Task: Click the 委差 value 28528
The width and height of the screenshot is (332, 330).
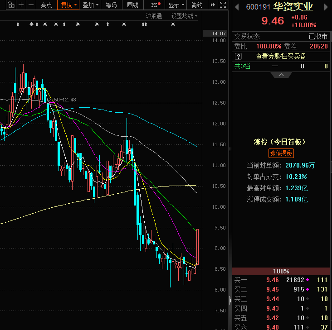Action: (319, 46)
